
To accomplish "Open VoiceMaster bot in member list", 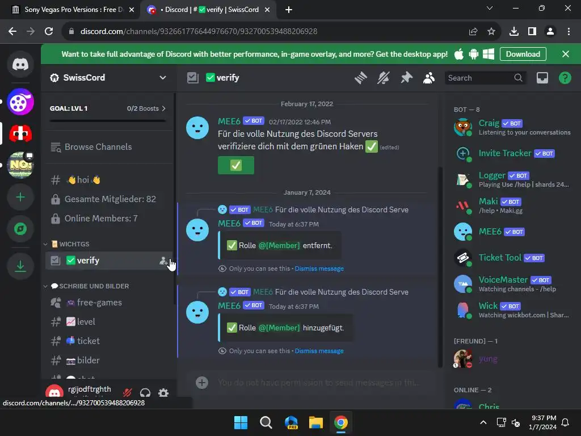I will point(512,284).
